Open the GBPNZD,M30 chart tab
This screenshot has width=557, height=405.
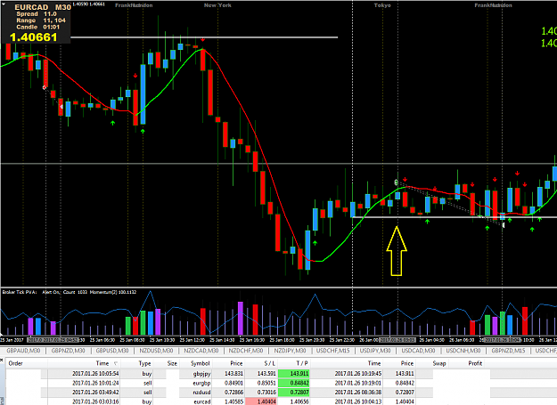click(x=68, y=351)
